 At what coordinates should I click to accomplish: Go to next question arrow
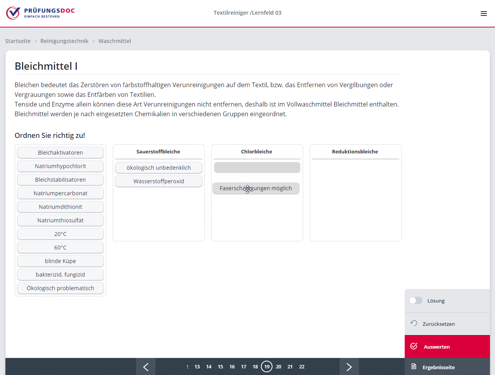tap(349, 367)
